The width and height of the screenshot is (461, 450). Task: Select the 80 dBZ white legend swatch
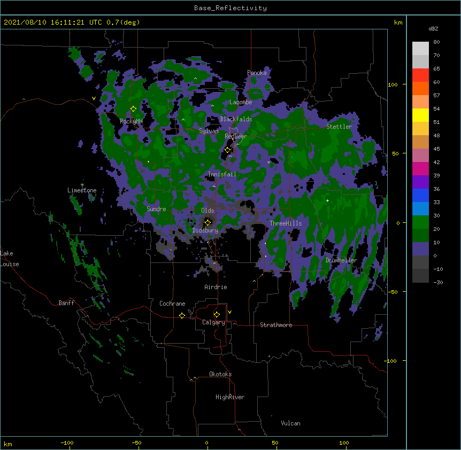[420, 49]
